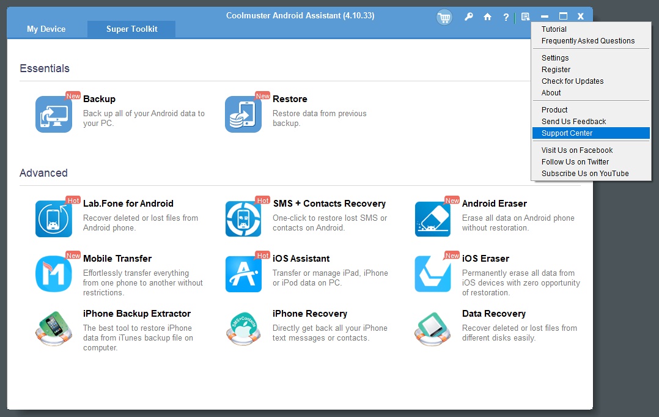The height and width of the screenshot is (417, 659).
Task: Click 'Erase all data on Android phone' description
Action: tap(518, 223)
